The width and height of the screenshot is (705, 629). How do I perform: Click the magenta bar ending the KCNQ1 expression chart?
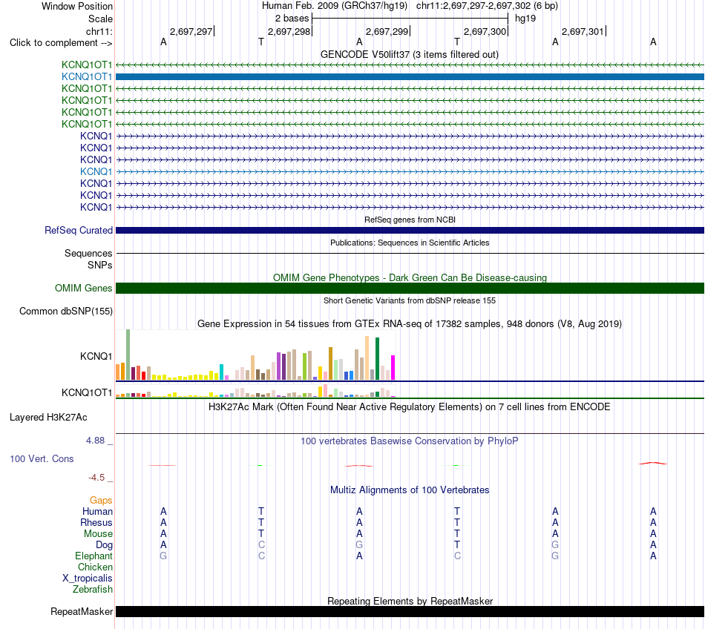pos(393,367)
